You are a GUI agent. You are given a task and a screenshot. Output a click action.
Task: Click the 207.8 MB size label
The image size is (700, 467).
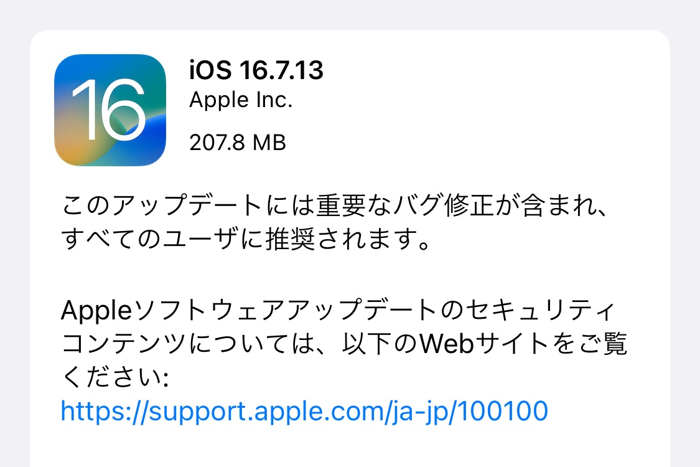[x=238, y=143]
